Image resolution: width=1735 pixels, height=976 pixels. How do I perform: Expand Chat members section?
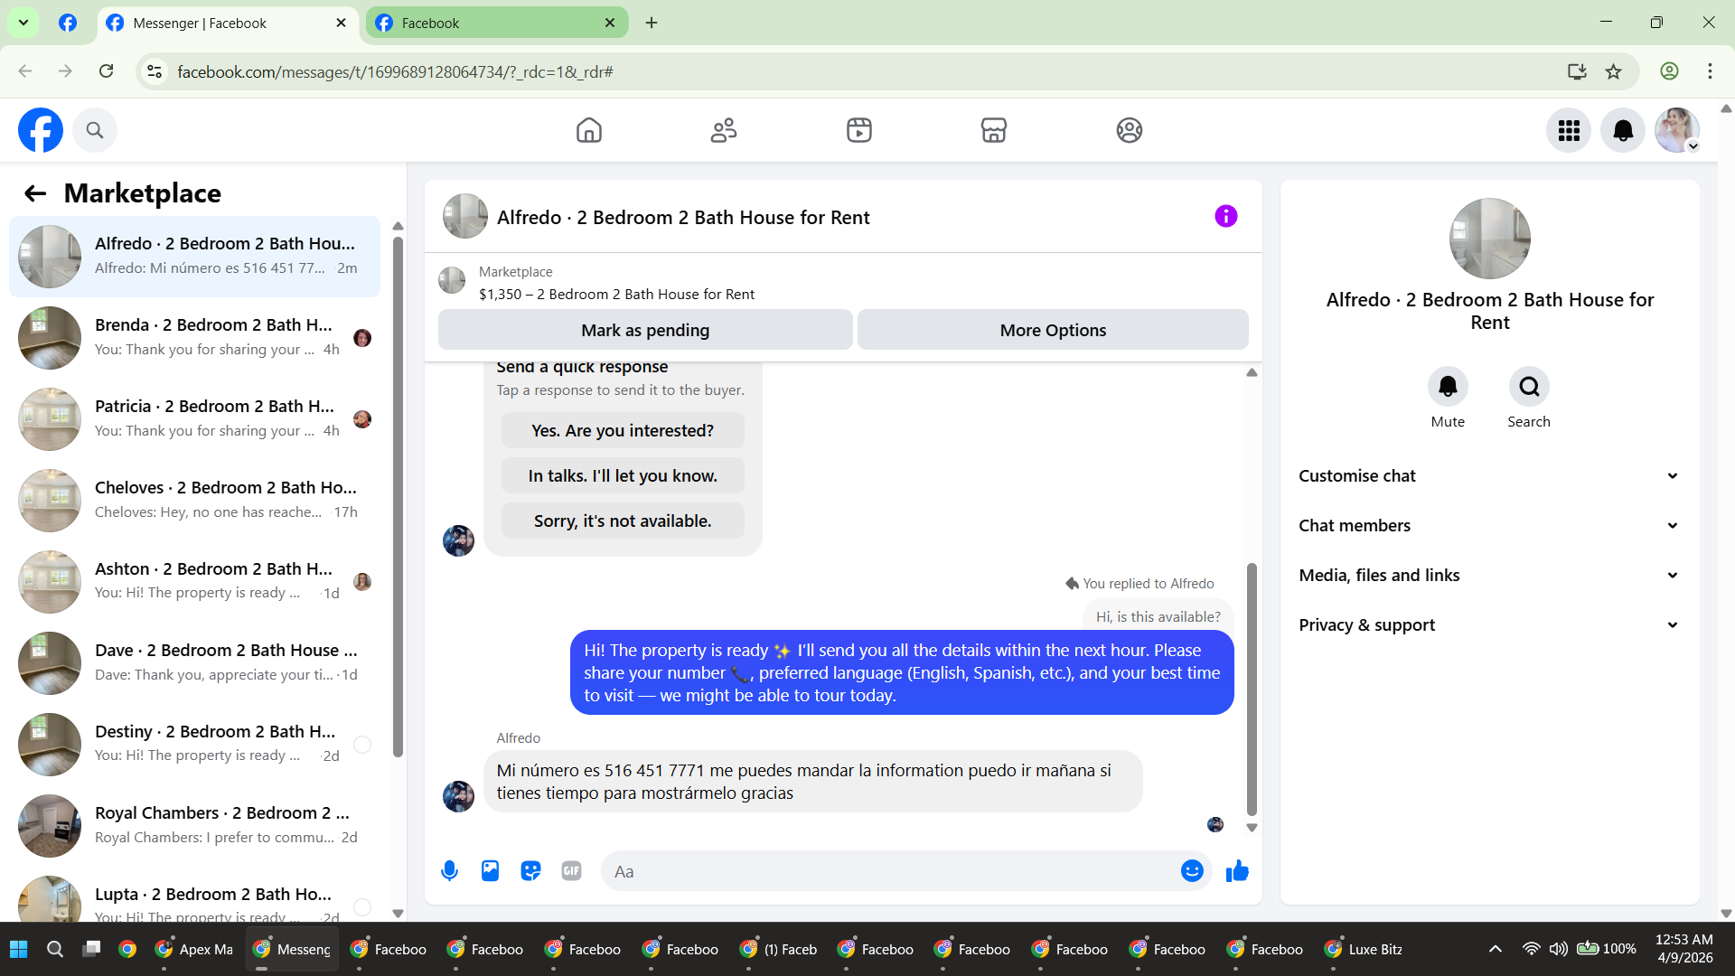click(1489, 526)
